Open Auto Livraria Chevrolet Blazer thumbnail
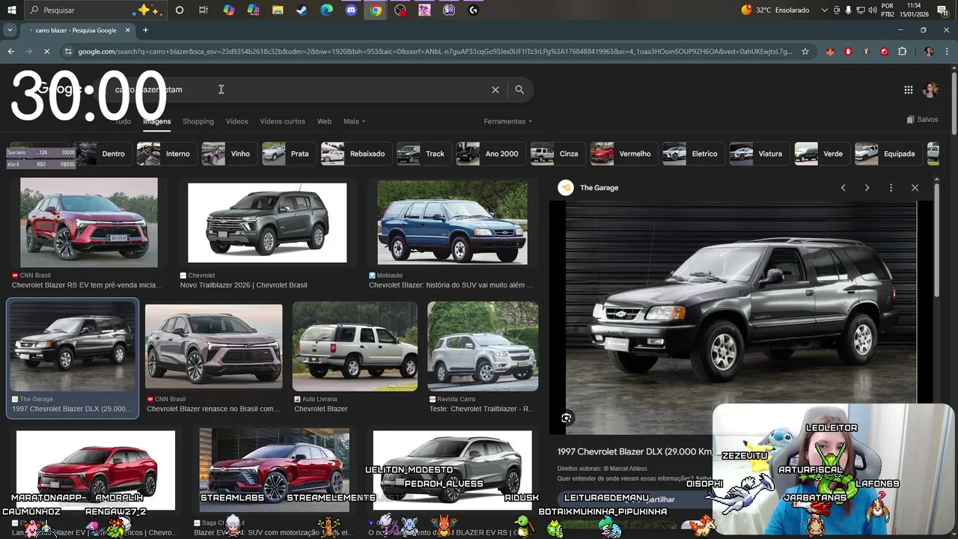This screenshot has height=539, width=958. [355, 347]
